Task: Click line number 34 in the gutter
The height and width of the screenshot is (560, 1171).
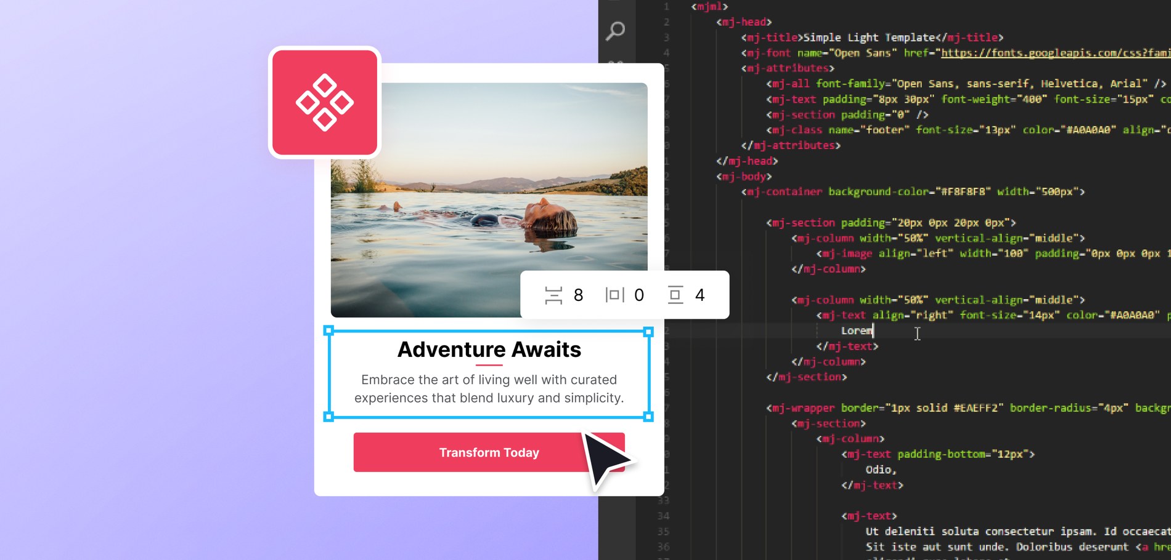Action: 663,516
